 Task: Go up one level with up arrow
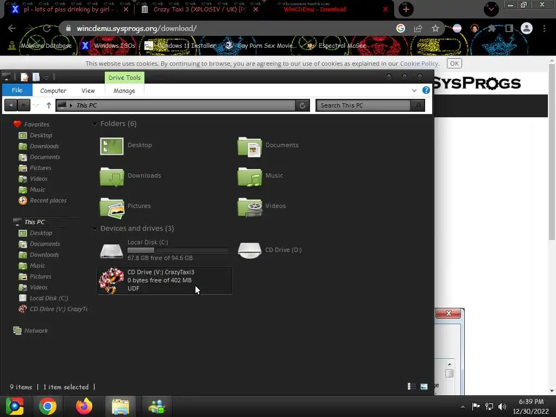tap(48, 105)
